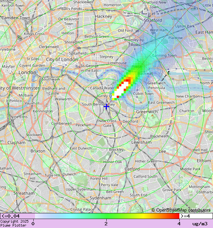
Task: Click the 'Honor Oak' map label
Action: (x=113, y=162)
